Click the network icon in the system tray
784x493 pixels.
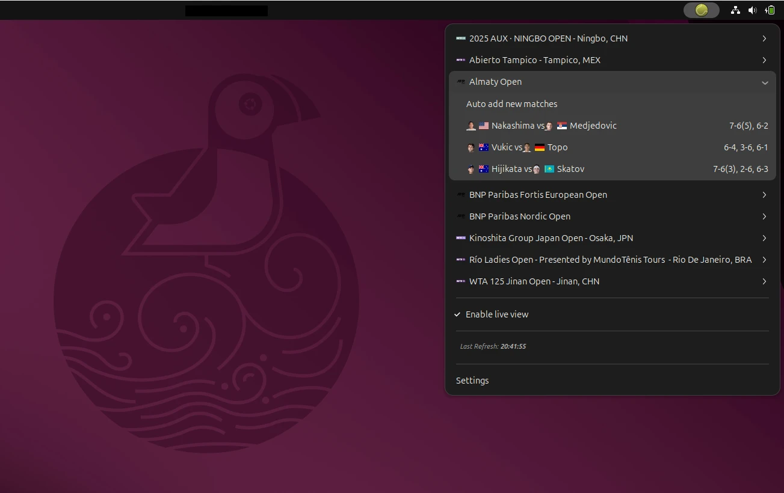(x=735, y=10)
